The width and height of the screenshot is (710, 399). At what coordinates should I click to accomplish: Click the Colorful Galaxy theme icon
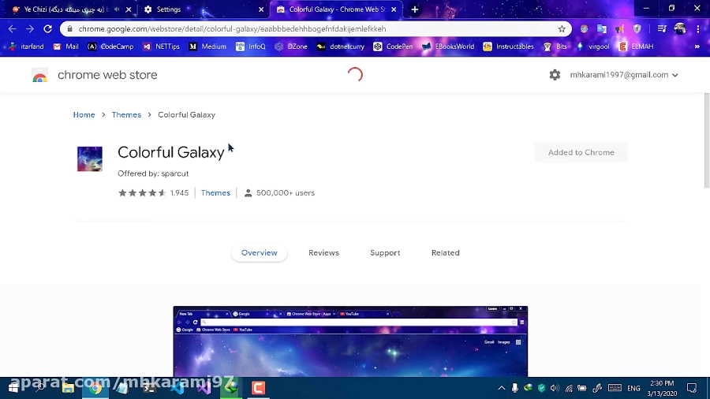click(x=90, y=158)
